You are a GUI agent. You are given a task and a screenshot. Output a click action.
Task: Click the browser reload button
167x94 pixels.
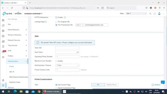click(12, 8)
